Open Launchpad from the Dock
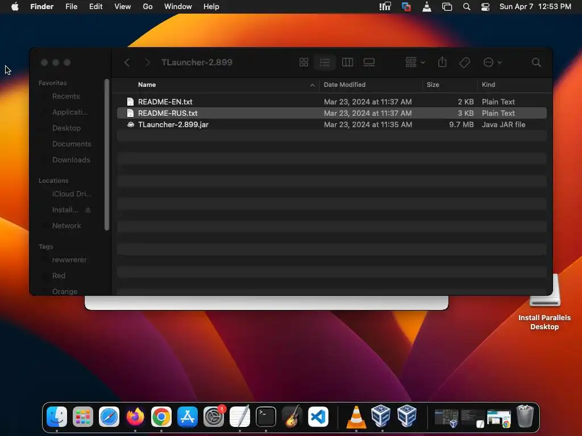The image size is (582, 436). [x=83, y=417]
